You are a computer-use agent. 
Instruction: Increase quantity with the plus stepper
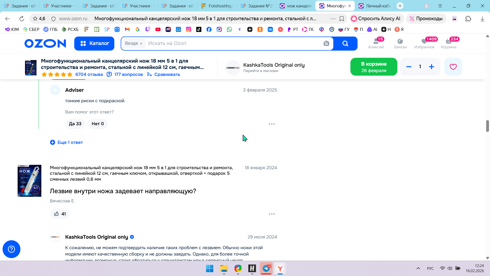coord(431,67)
